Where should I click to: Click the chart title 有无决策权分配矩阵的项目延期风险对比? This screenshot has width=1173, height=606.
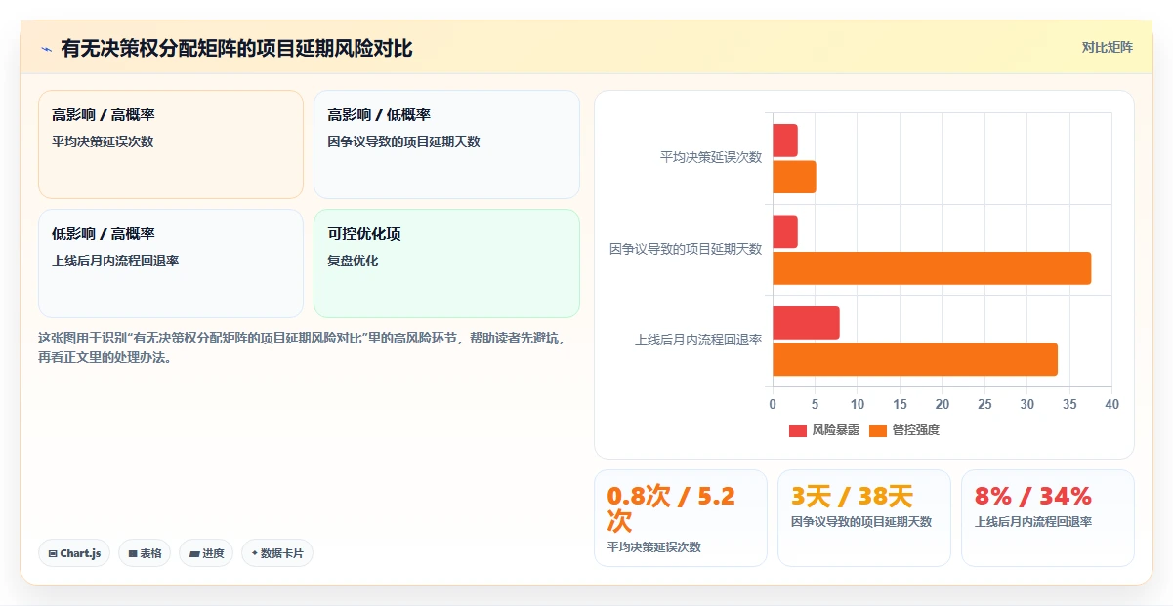(236, 48)
